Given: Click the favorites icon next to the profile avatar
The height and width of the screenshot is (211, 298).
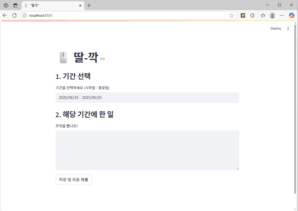Looking at the screenshot, I should (263, 15).
